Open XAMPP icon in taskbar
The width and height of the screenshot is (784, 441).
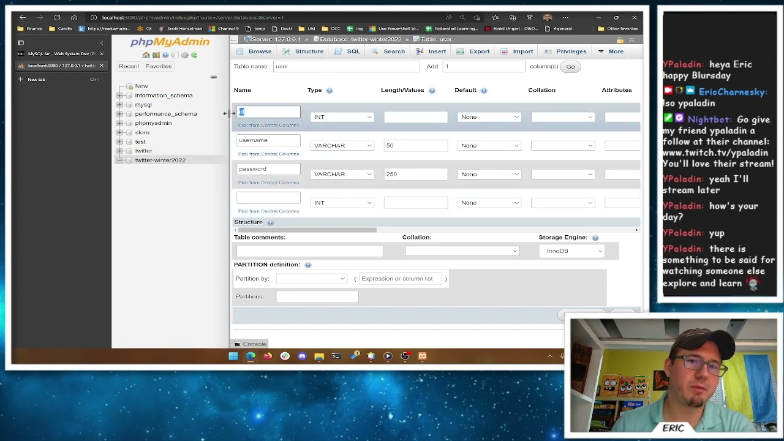422,356
